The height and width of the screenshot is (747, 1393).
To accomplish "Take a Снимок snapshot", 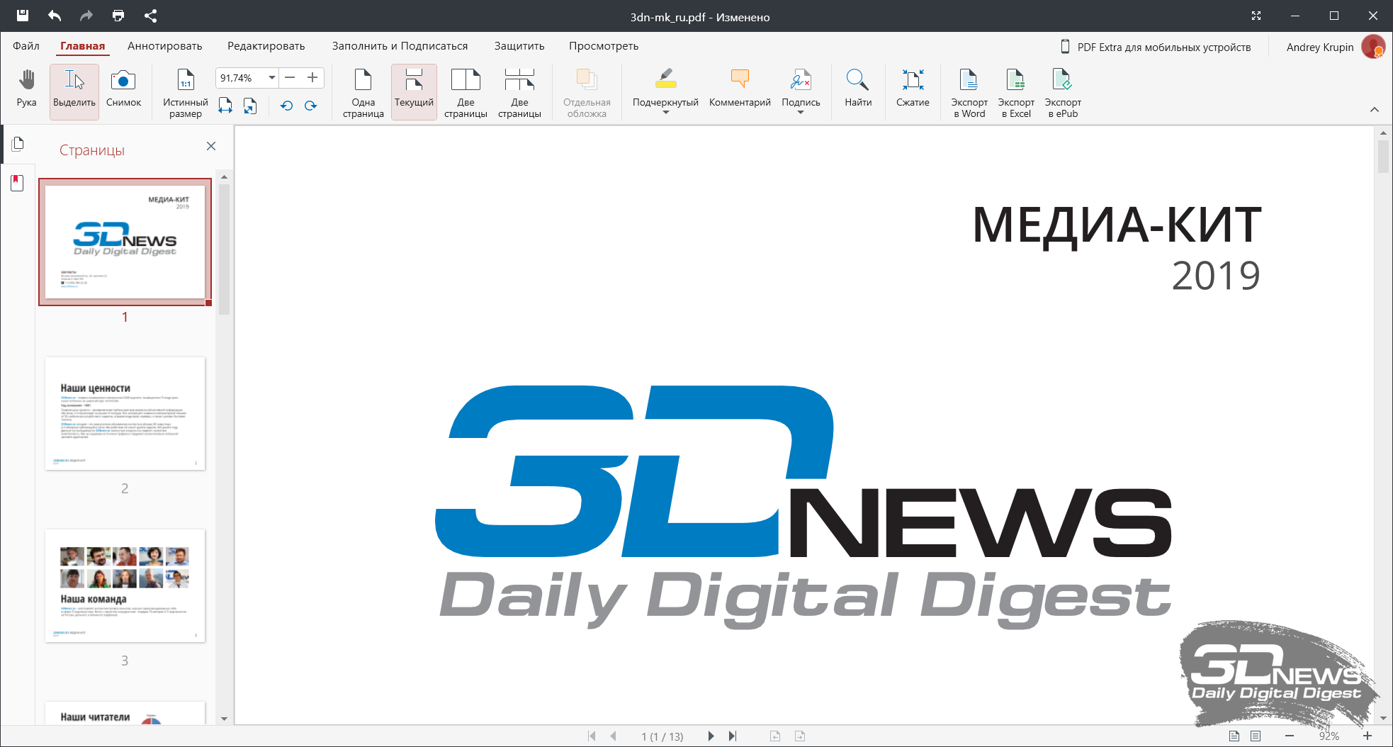I will point(123,90).
